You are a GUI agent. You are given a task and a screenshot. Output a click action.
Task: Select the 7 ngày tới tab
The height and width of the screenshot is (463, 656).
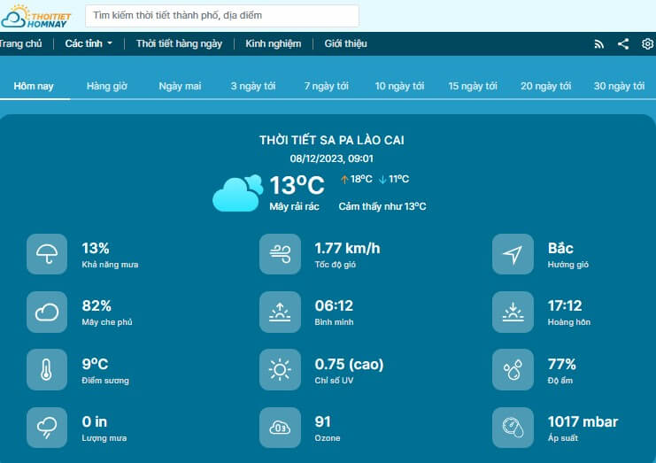click(326, 86)
